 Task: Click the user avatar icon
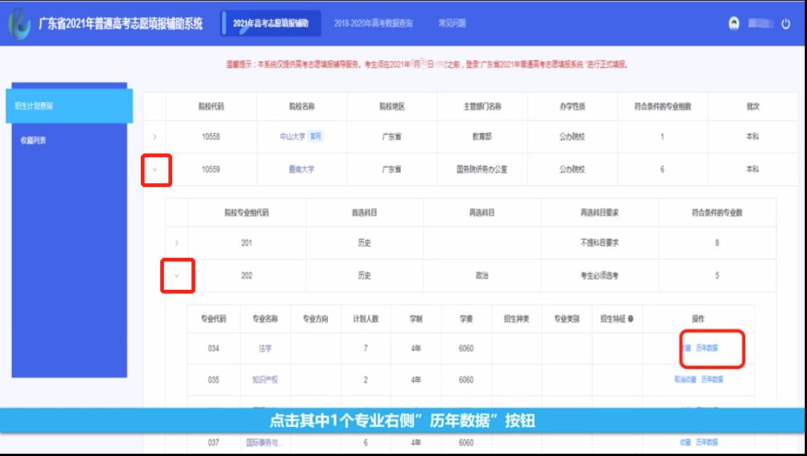click(x=734, y=23)
